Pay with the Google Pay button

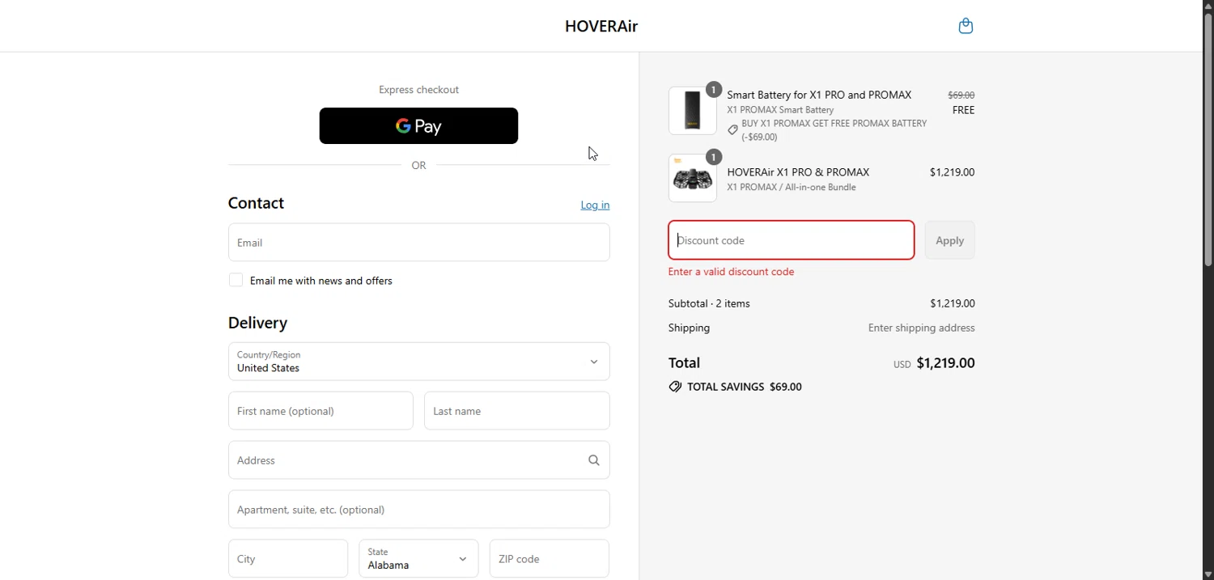tap(418, 125)
